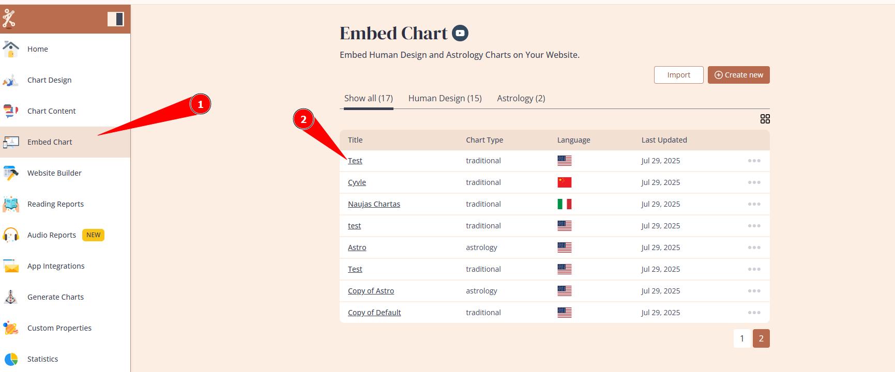Open Reading Reports book icon
The image size is (895, 372).
(x=10, y=204)
